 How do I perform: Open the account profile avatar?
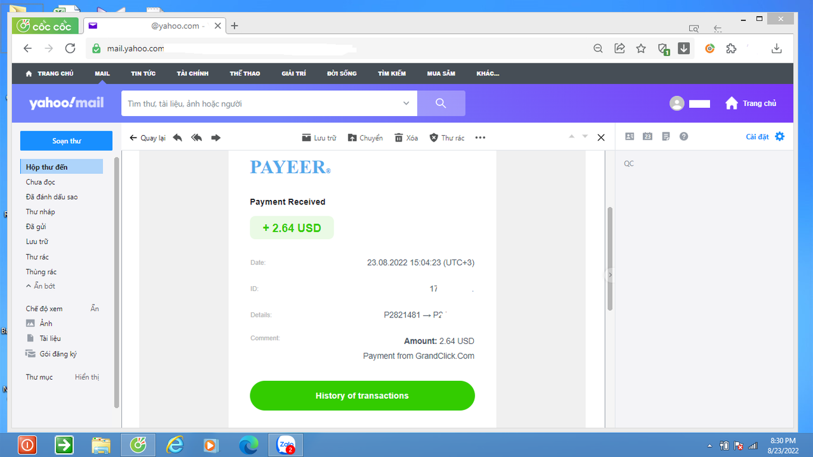[x=677, y=103]
